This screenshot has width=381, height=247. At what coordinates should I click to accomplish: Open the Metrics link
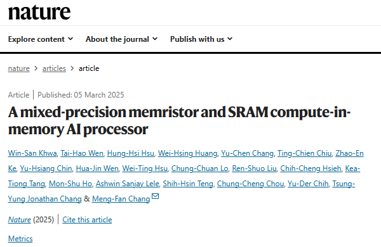(20, 239)
